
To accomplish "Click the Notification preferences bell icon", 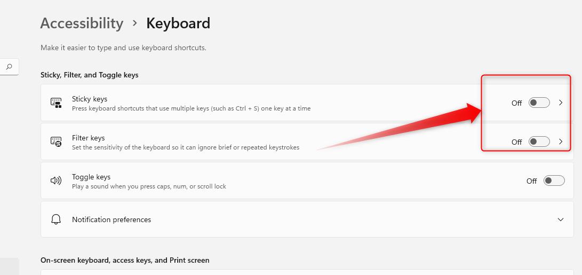I will (x=56, y=219).
